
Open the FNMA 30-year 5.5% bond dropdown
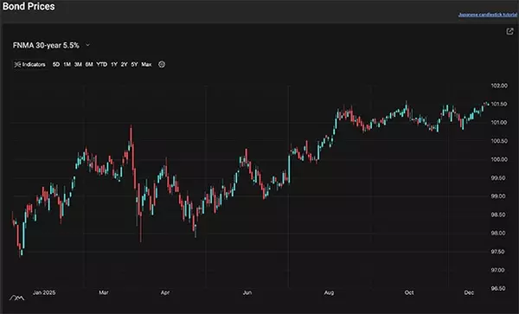coord(51,45)
